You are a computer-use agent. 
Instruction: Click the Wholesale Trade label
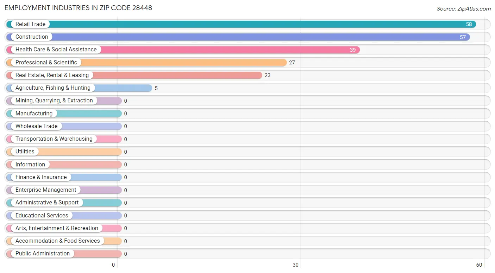click(36, 126)
